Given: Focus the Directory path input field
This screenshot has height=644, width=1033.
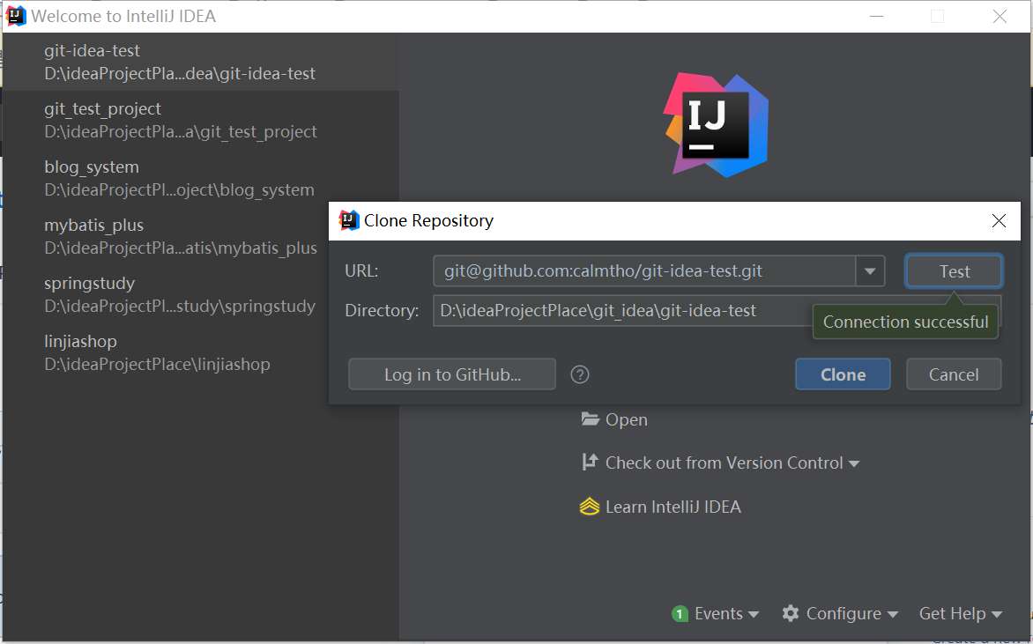Looking at the screenshot, I should pyautogui.click(x=622, y=311).
